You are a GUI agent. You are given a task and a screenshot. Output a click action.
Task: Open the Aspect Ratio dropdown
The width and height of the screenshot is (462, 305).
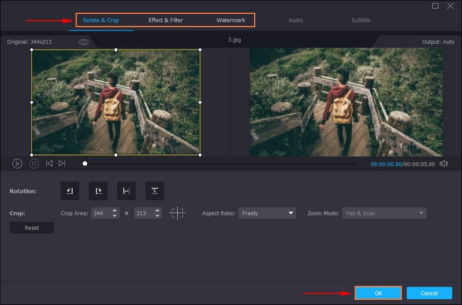tap(267, 213)
